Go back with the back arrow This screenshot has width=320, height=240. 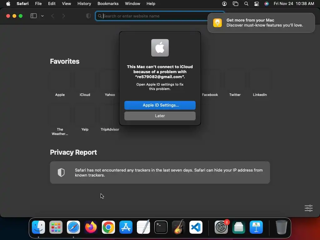pos(52,16)
